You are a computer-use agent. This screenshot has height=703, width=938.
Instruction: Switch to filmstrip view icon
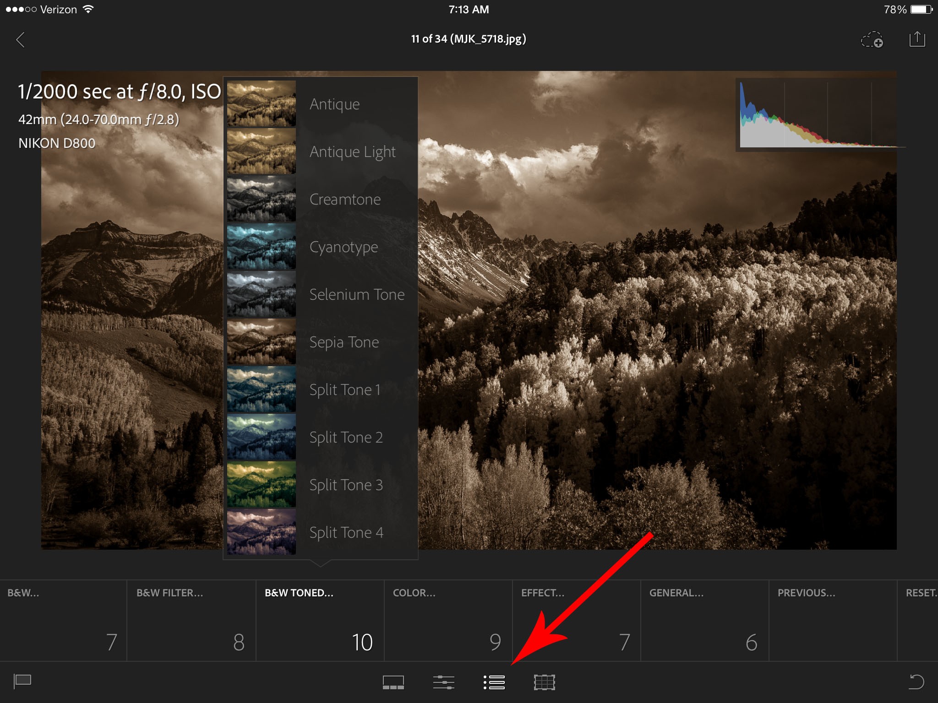click(x=393, y=682)
